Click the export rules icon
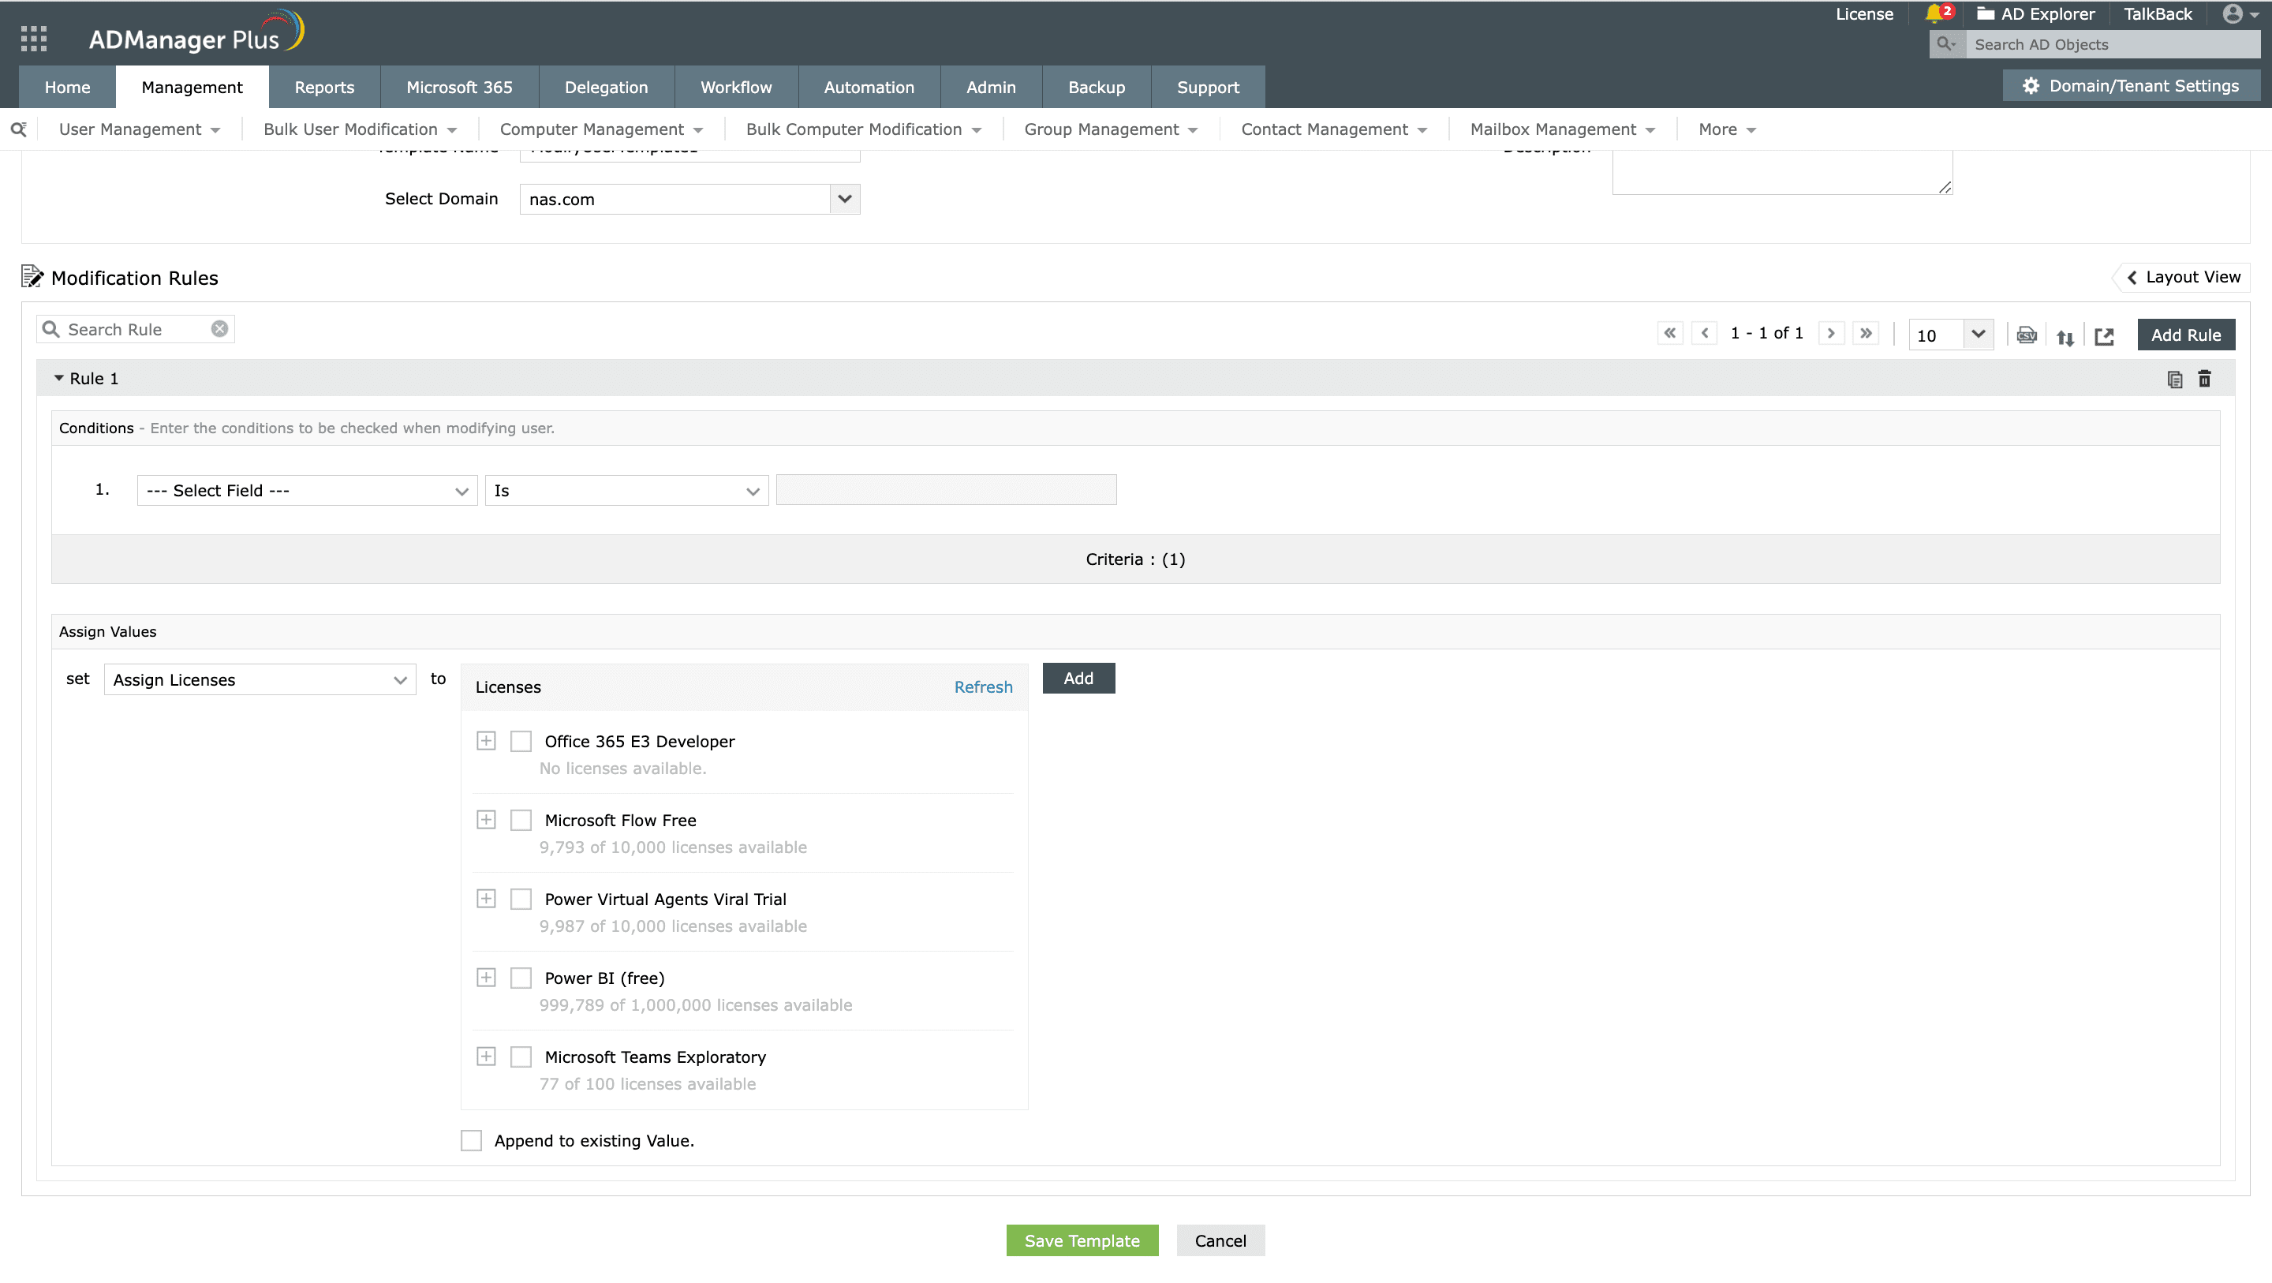 (2105, 335)
